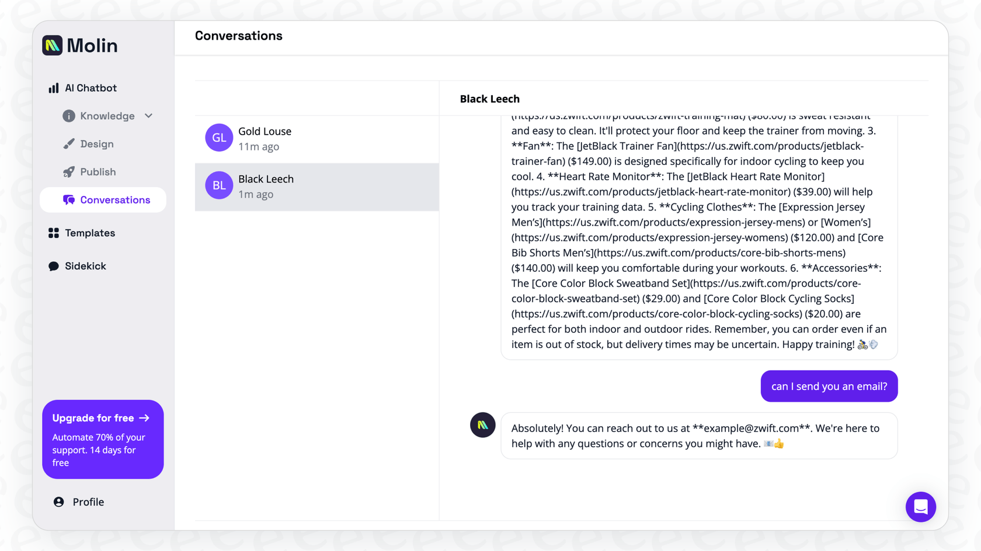Open the chat widget launcher bubble

[921, 507]
